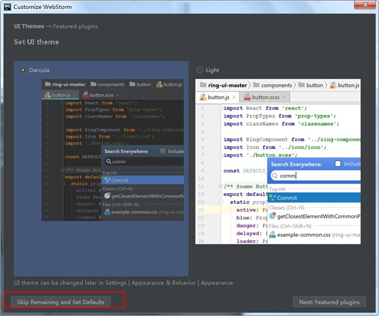Click getClosestElementWithCommonParent class icon in Dark preview
This screenshot has width=379, height=316.
point(107,195)
